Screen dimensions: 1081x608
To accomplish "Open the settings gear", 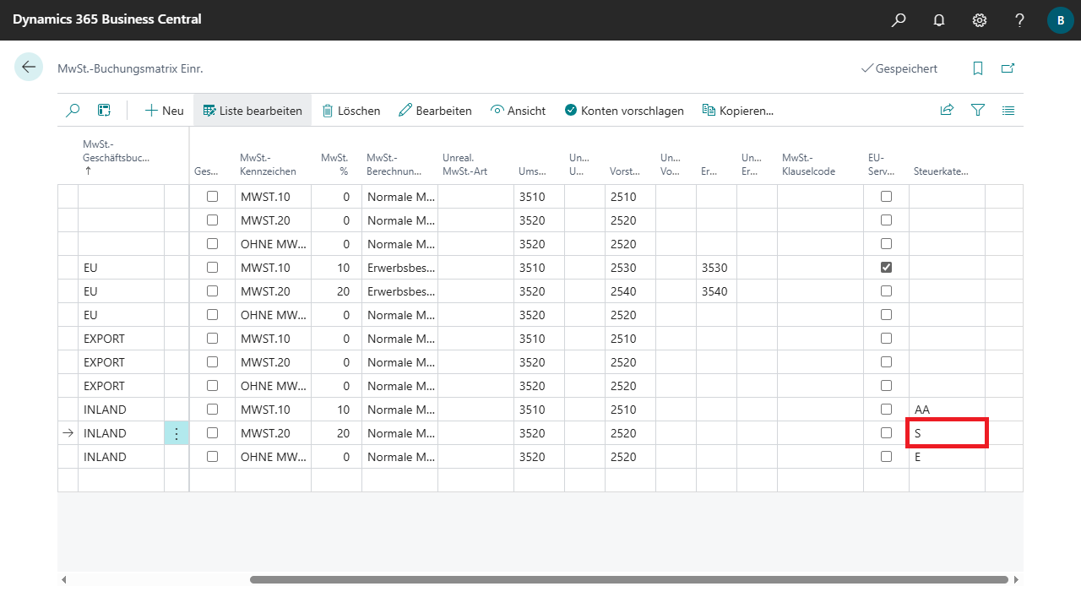I will [980, 19].
